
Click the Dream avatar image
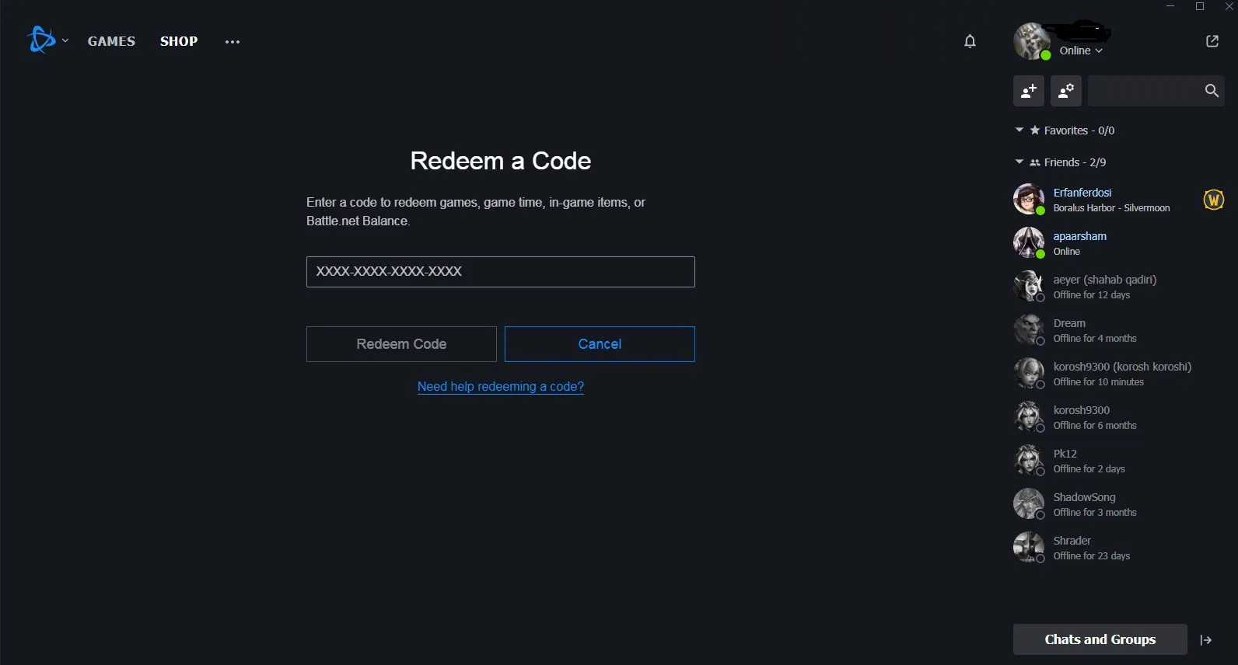pos(1029,329)
